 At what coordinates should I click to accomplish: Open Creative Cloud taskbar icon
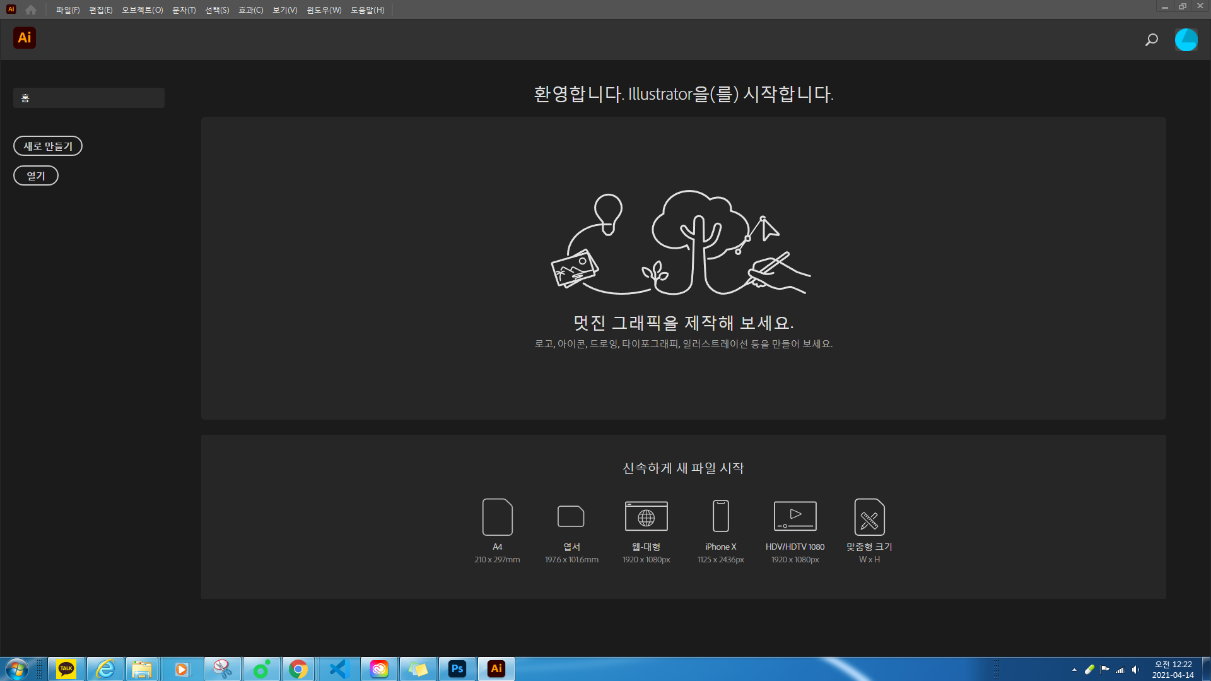[x=379, y=669]
